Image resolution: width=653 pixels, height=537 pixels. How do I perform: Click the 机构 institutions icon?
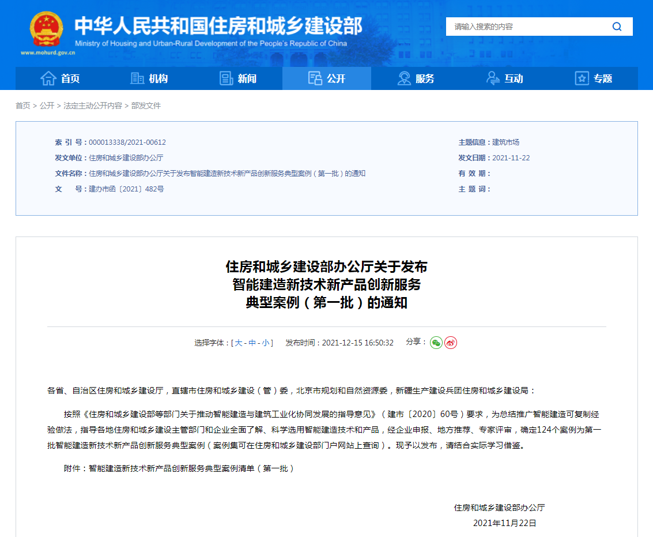(x=137, y=78)
